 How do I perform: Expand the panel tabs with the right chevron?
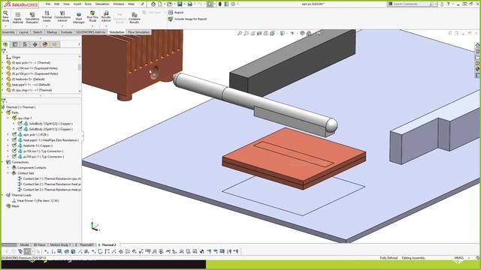79,44
